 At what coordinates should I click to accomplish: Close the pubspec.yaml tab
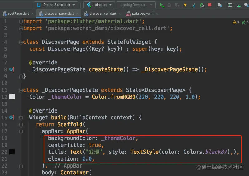click(157, 13)
